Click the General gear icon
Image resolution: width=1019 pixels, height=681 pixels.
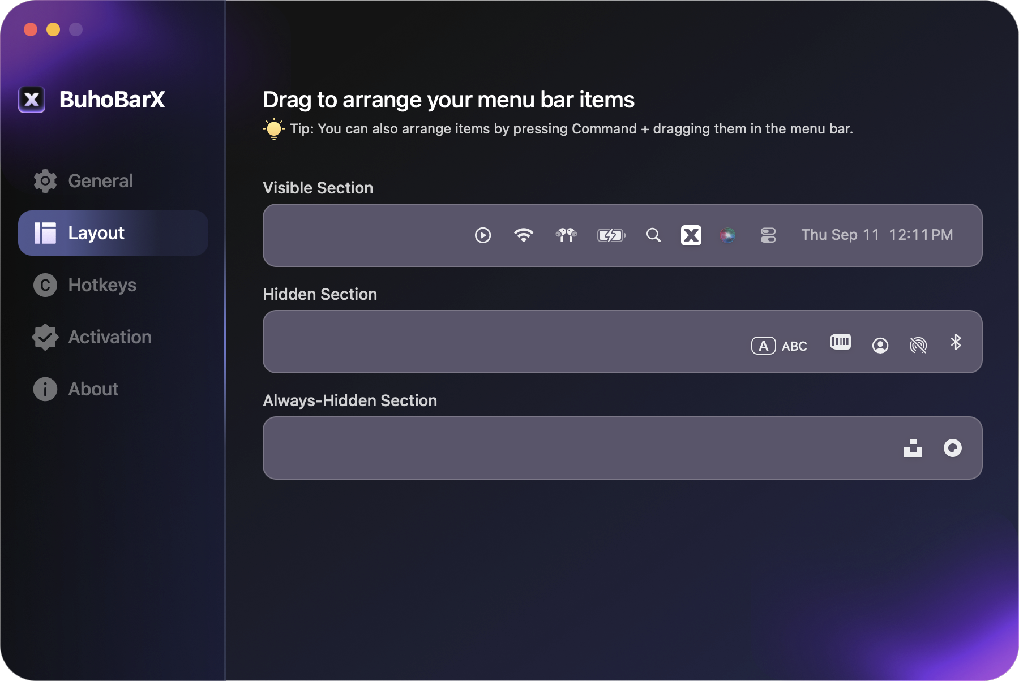tap(45, 181)
